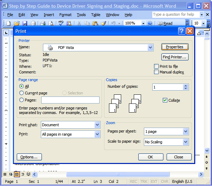Image resolution: width=212 pixels, height=186 pixels.
Task: Click the Format Painter brush icon
Action: (103, 23)
